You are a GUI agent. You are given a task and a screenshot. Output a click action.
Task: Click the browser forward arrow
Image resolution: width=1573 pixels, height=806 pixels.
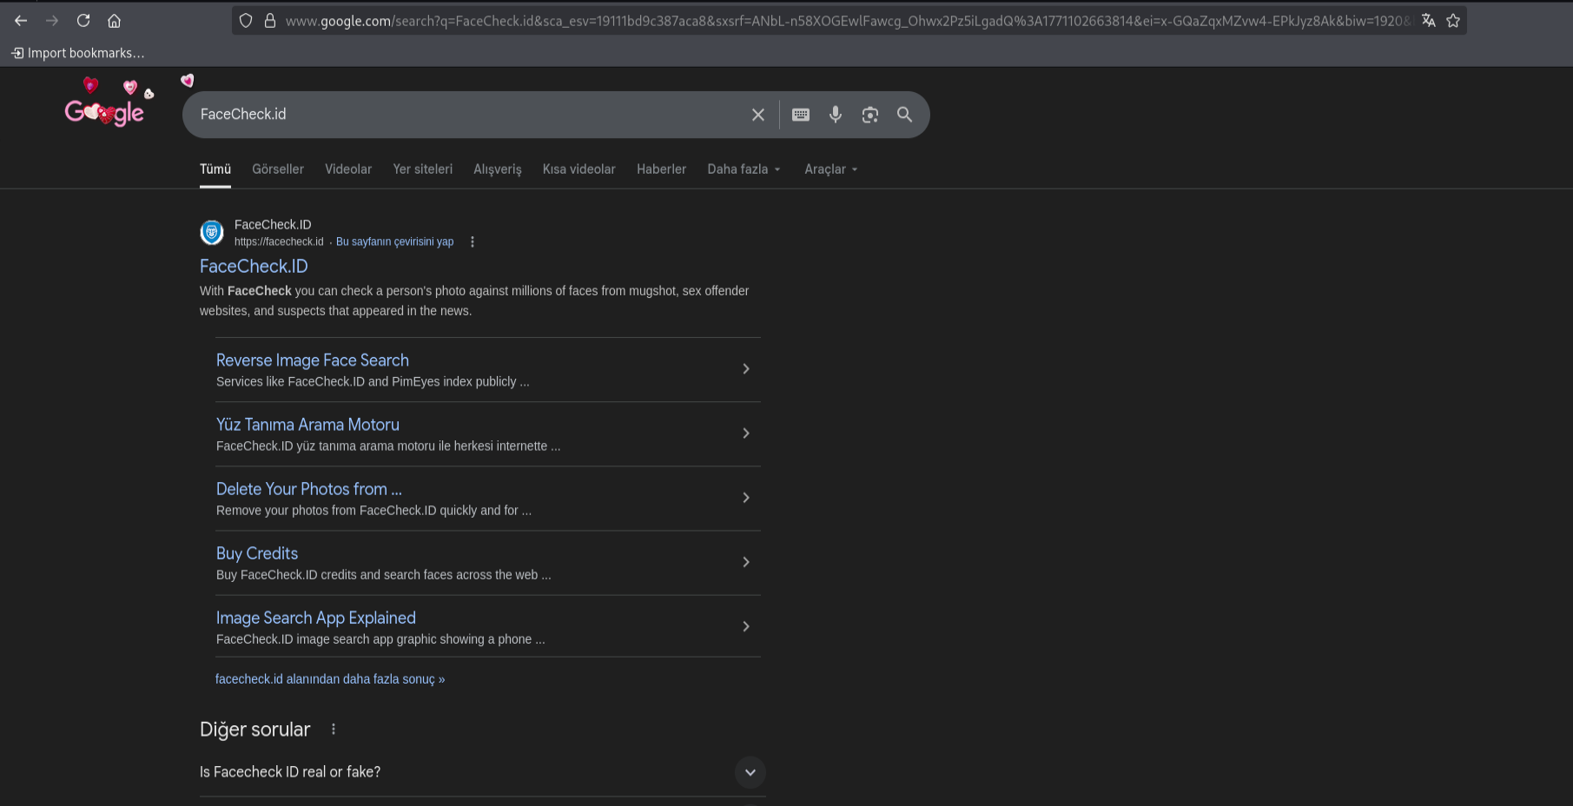[x=52, y=21]
